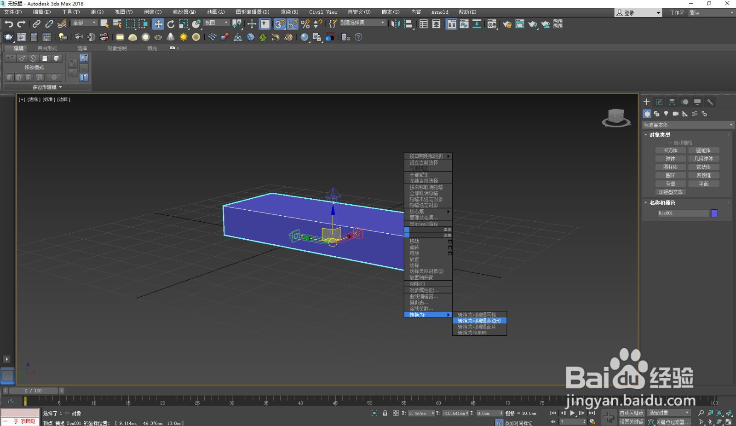The image size is (736, 426).
Task: Toggle Auto Key mode 自动关键点
Action: click(632, 413)
